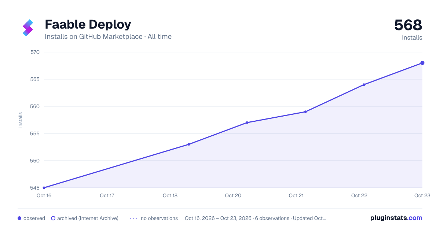This screenshot has height=231, width=440.
Task: Click the 555 y-axis label
Action: (x=35, y=133)
